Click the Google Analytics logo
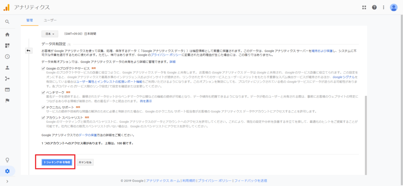Image resolution: width=403 pixels, height=186 pixels. coord(6,7)
